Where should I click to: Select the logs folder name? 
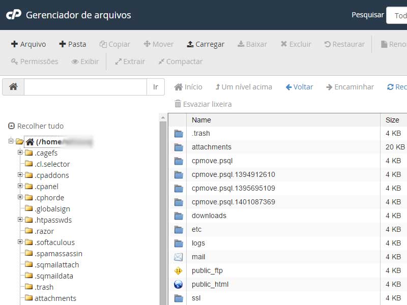[198, 243]
